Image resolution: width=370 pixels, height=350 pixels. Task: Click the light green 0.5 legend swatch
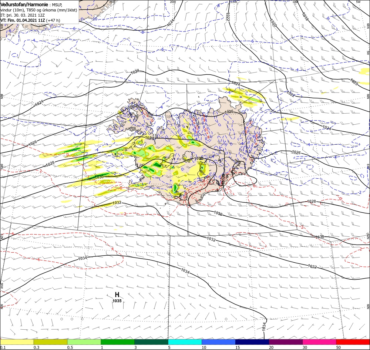pyautogui.click(x=84, y=342)
